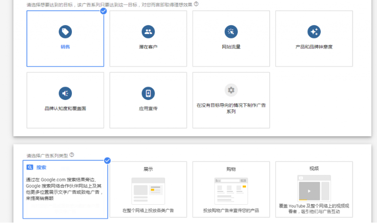Select the 搜索 campaign type title
The image size is (377, 224).
41,167
